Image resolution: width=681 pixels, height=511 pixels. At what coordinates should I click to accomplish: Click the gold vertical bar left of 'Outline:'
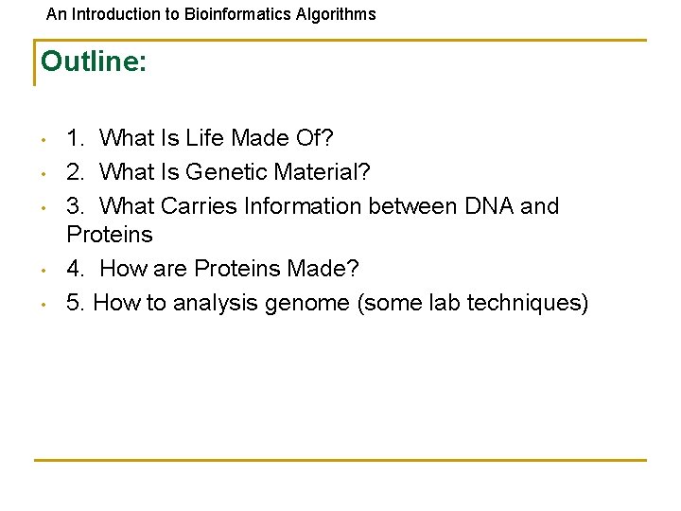[34, 63]
